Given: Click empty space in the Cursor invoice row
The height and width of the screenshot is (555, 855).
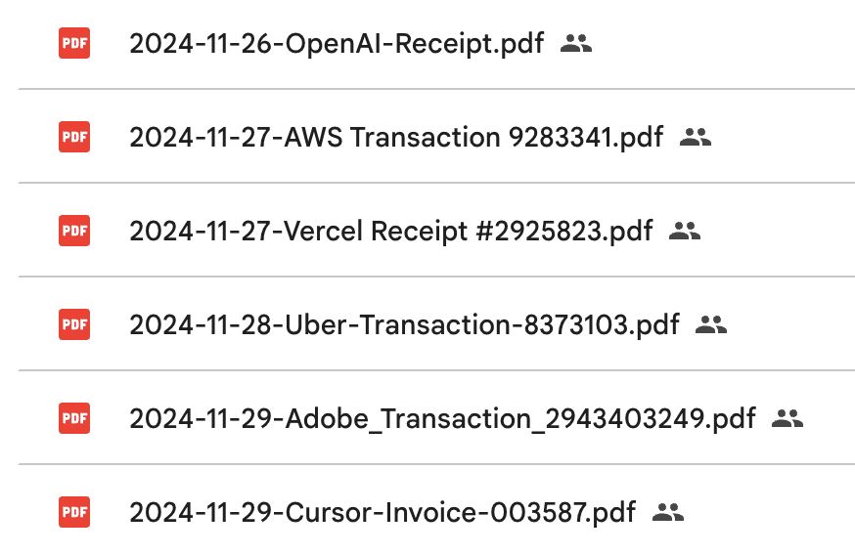Looking at the screenshot, I should [x=773, y=512].
